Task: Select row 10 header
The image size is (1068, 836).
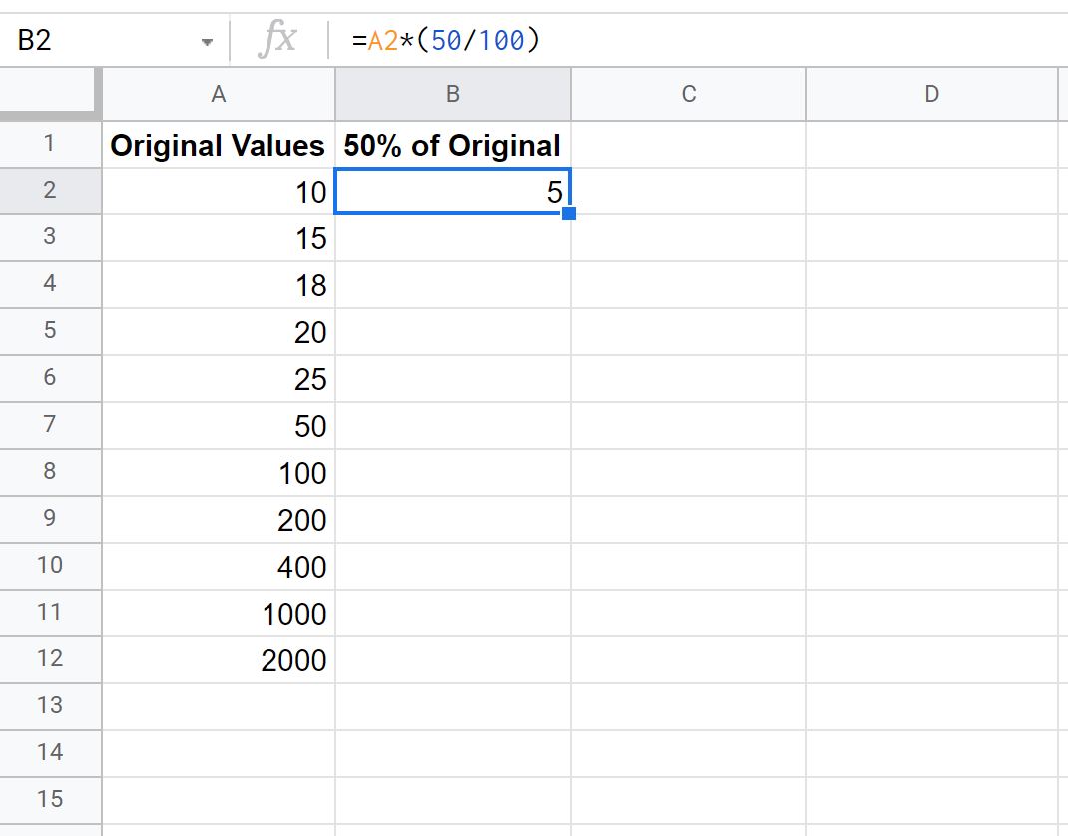Action: [x=50, y=566]
